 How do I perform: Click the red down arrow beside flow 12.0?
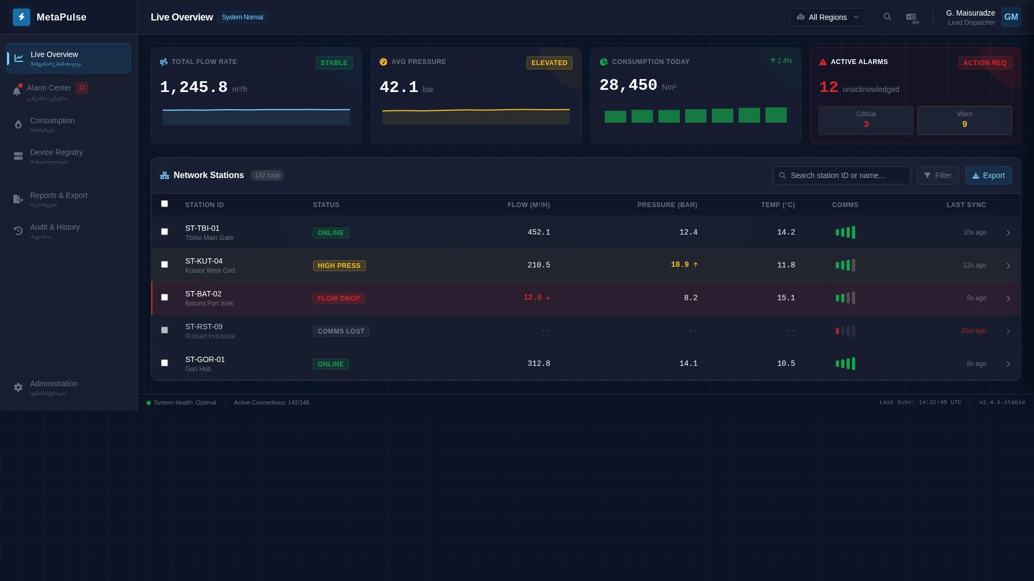click(x=548, y=297)
